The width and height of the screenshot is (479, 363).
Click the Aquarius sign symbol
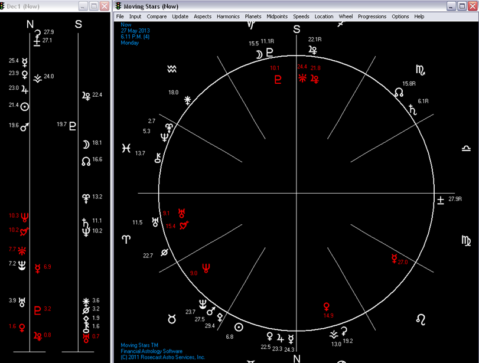click(172, 69)
